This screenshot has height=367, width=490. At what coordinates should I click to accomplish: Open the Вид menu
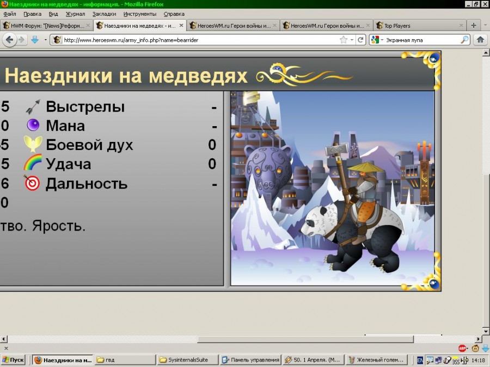pyautogui.click(x=53, y=14)
